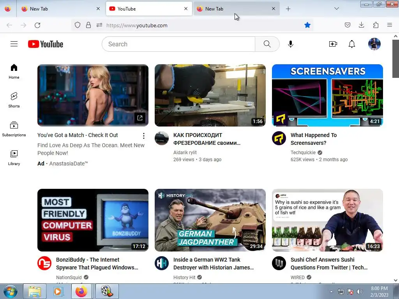Open volume control in system tray
This screenshot has width=399, height=299.
[360, 292]
